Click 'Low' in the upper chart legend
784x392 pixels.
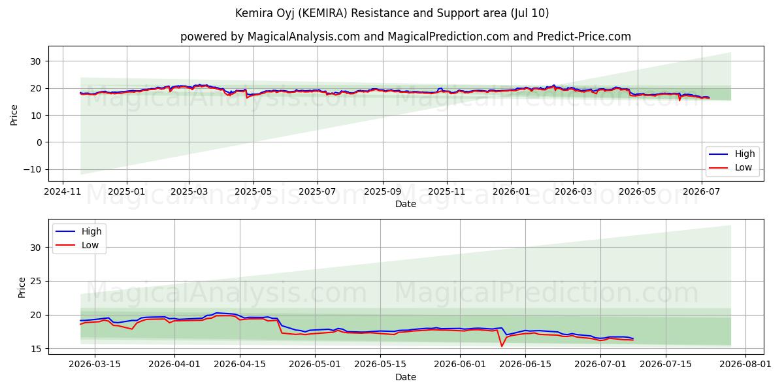point(743,167)
